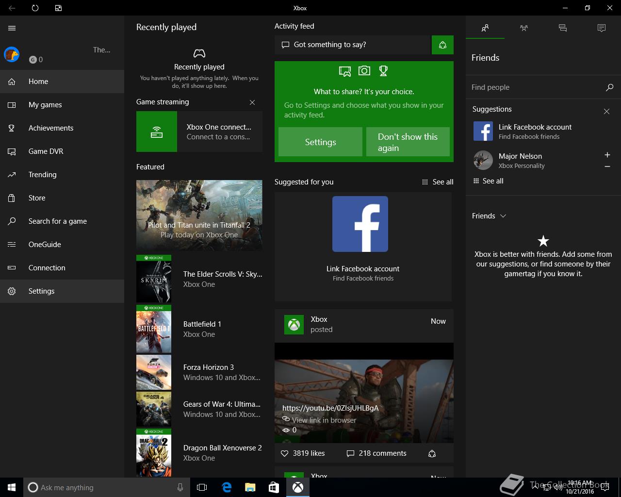Viewport: 621px width, 497px height.
Task: Click the Cortana microphone icon
Action: click(x=180, y=487)
